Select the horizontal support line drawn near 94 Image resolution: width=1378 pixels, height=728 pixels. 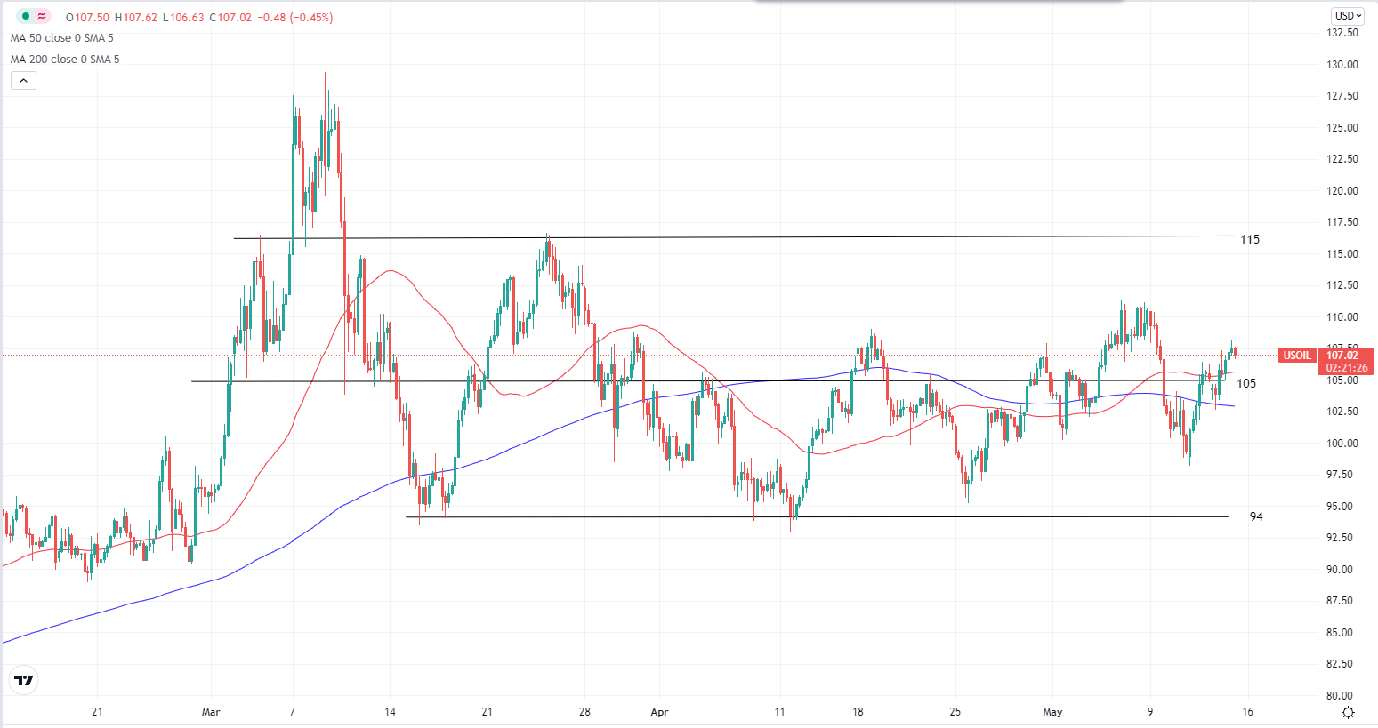[x=817, y=516]
